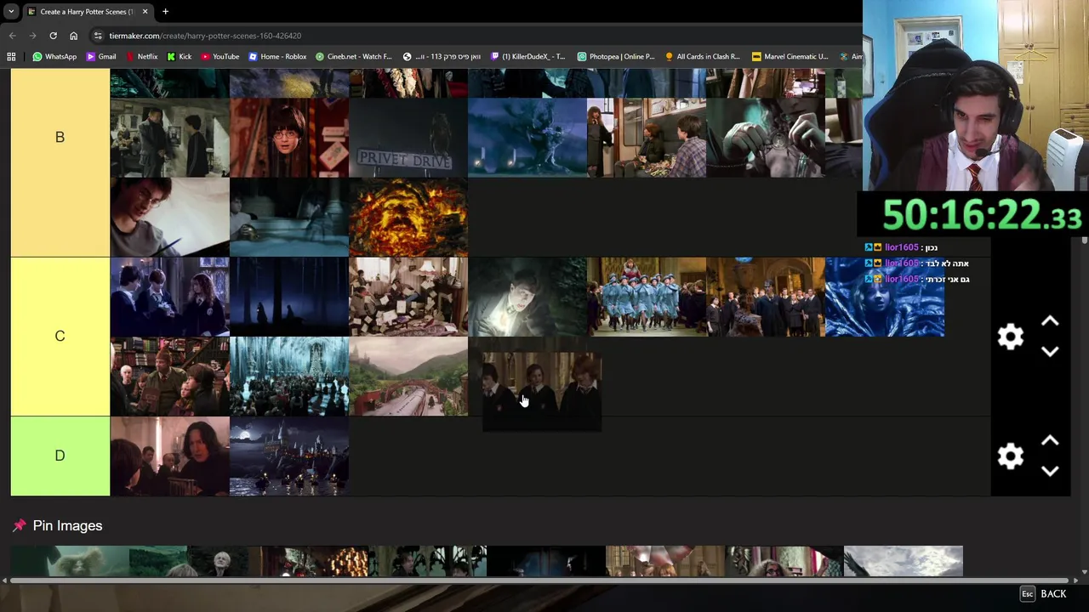Open the Gmail bookmark
This screenshot has width=1089, height=612.
[101, 57]
